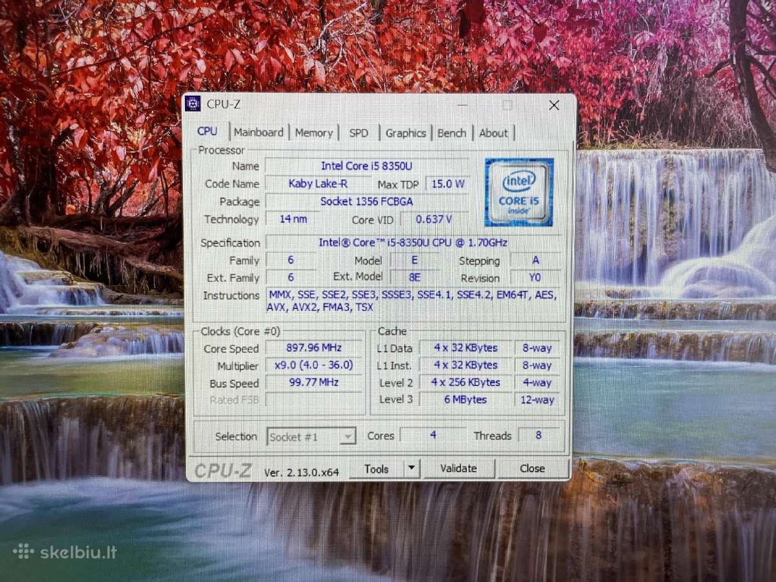Open the About tab
The width and height of the screenshot is (776, 582).
pyautogui.click(x=493, y=133)
